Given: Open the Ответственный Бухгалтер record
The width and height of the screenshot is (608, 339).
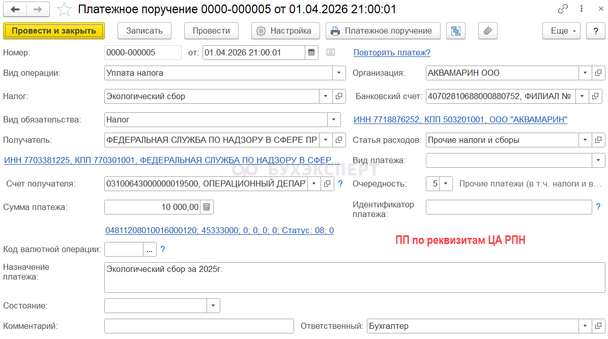Looking at the screenshot, I should pos(598,326).
